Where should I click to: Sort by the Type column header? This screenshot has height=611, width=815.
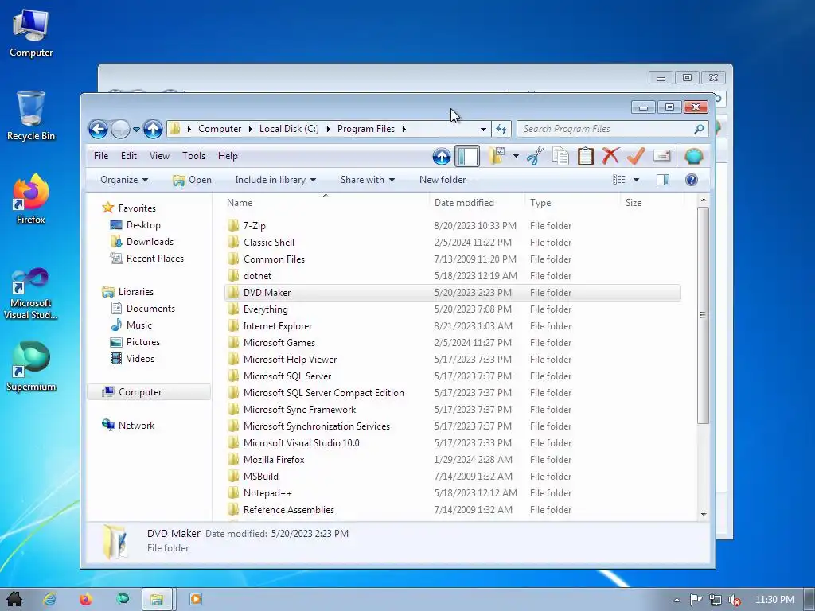(572, 203)
